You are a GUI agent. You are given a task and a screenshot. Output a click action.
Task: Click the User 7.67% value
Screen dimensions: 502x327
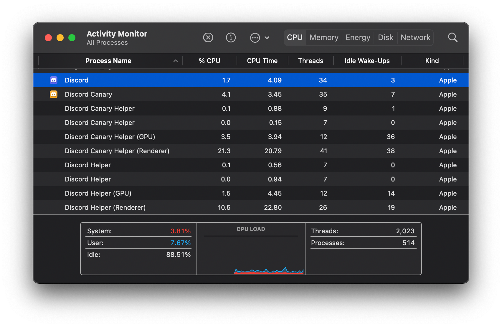click(181, 243)
